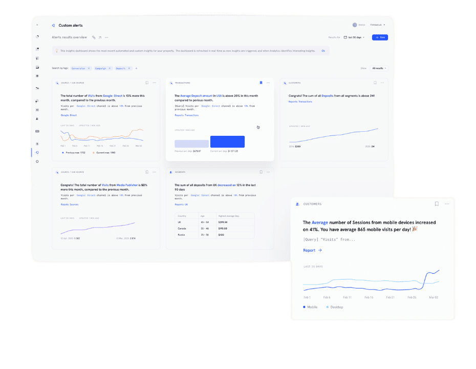Open the Report link in the mobile Sessions card
476x369 pixels.
(312, 251)
